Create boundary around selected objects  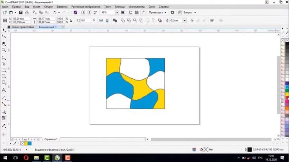point(160,21)
